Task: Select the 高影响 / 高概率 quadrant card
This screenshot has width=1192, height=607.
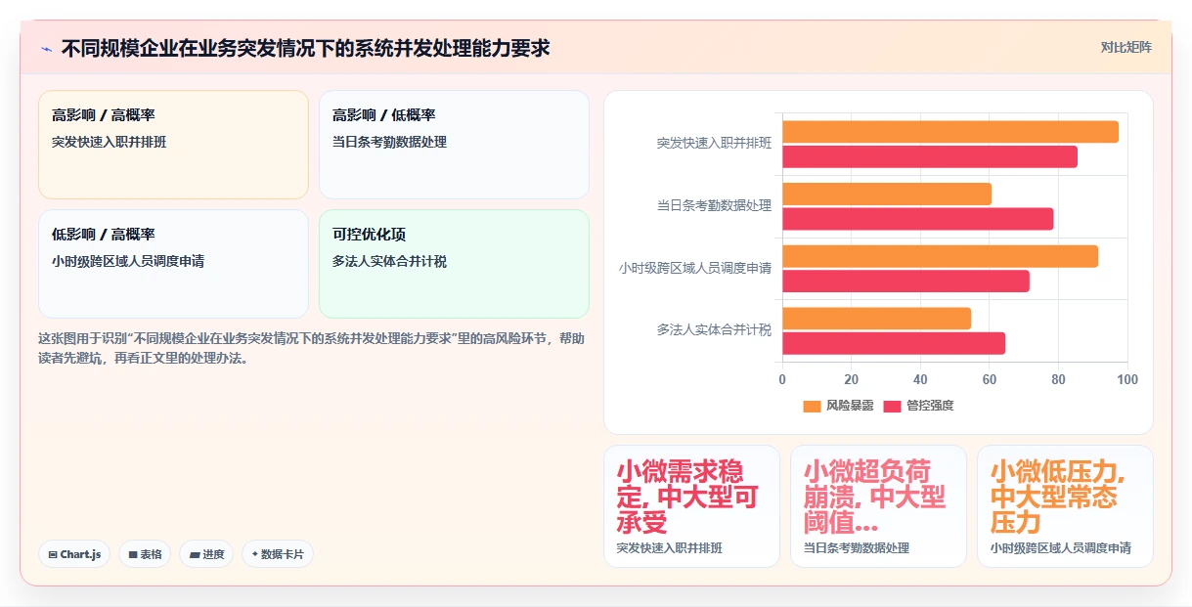Action: click(x=173, y=145)
